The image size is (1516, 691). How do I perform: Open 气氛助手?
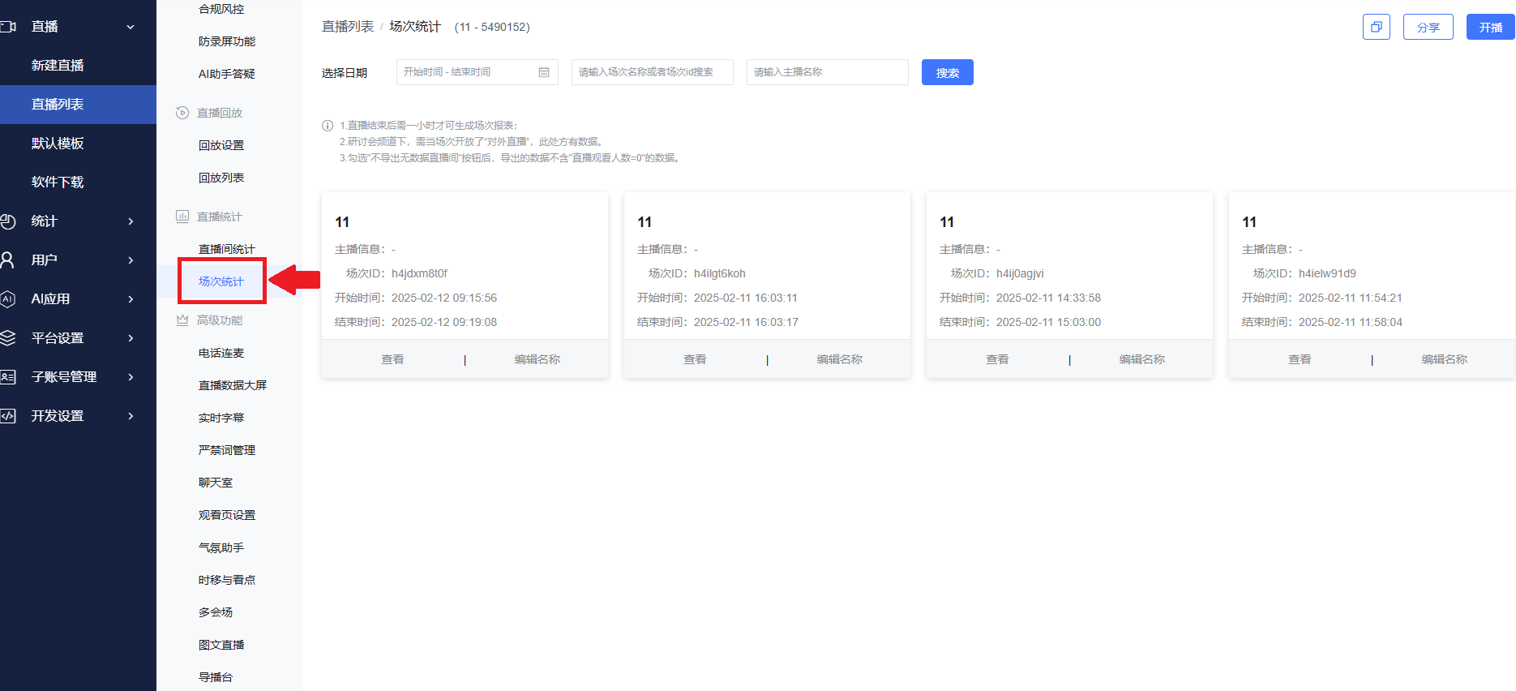click(221, 547)
